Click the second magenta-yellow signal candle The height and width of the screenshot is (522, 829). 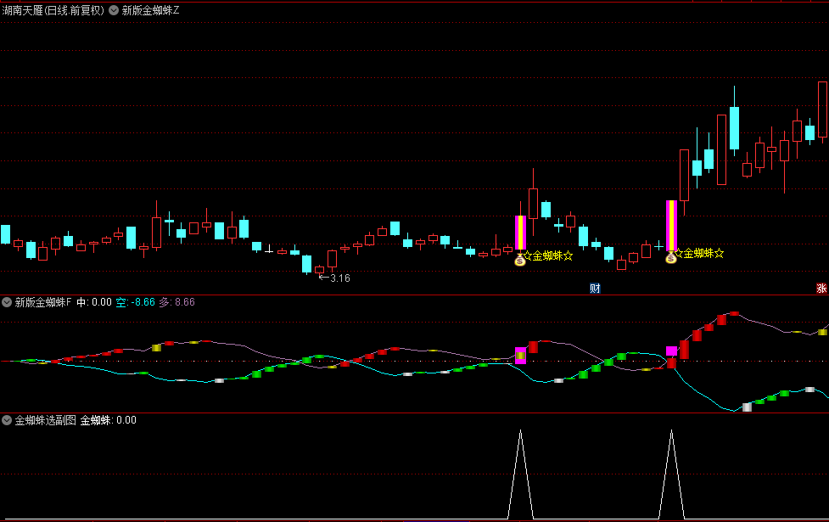point(671,225)
